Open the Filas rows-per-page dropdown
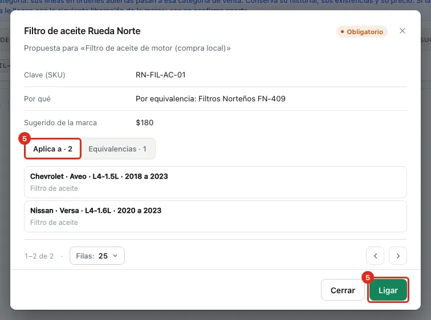 click(x=97, y=256)
